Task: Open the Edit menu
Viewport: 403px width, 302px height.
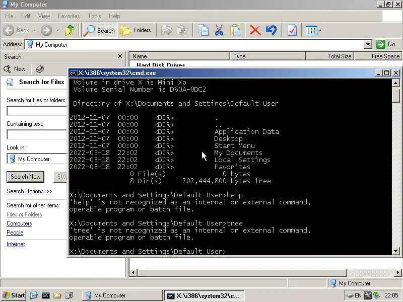Action: tap(26, 16)
